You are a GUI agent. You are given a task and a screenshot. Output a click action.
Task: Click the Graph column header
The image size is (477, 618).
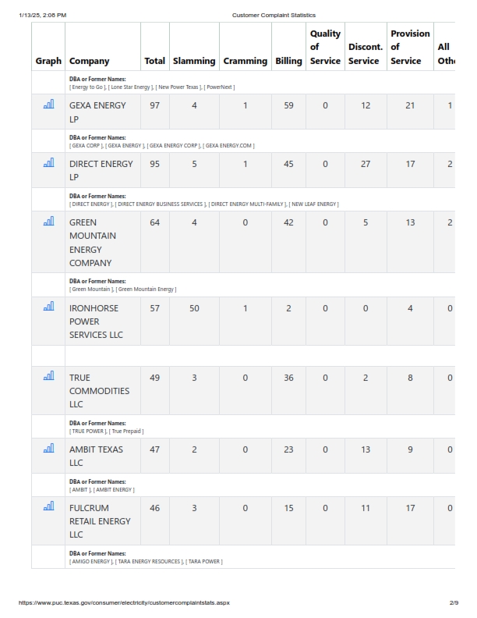pos(48,61)
